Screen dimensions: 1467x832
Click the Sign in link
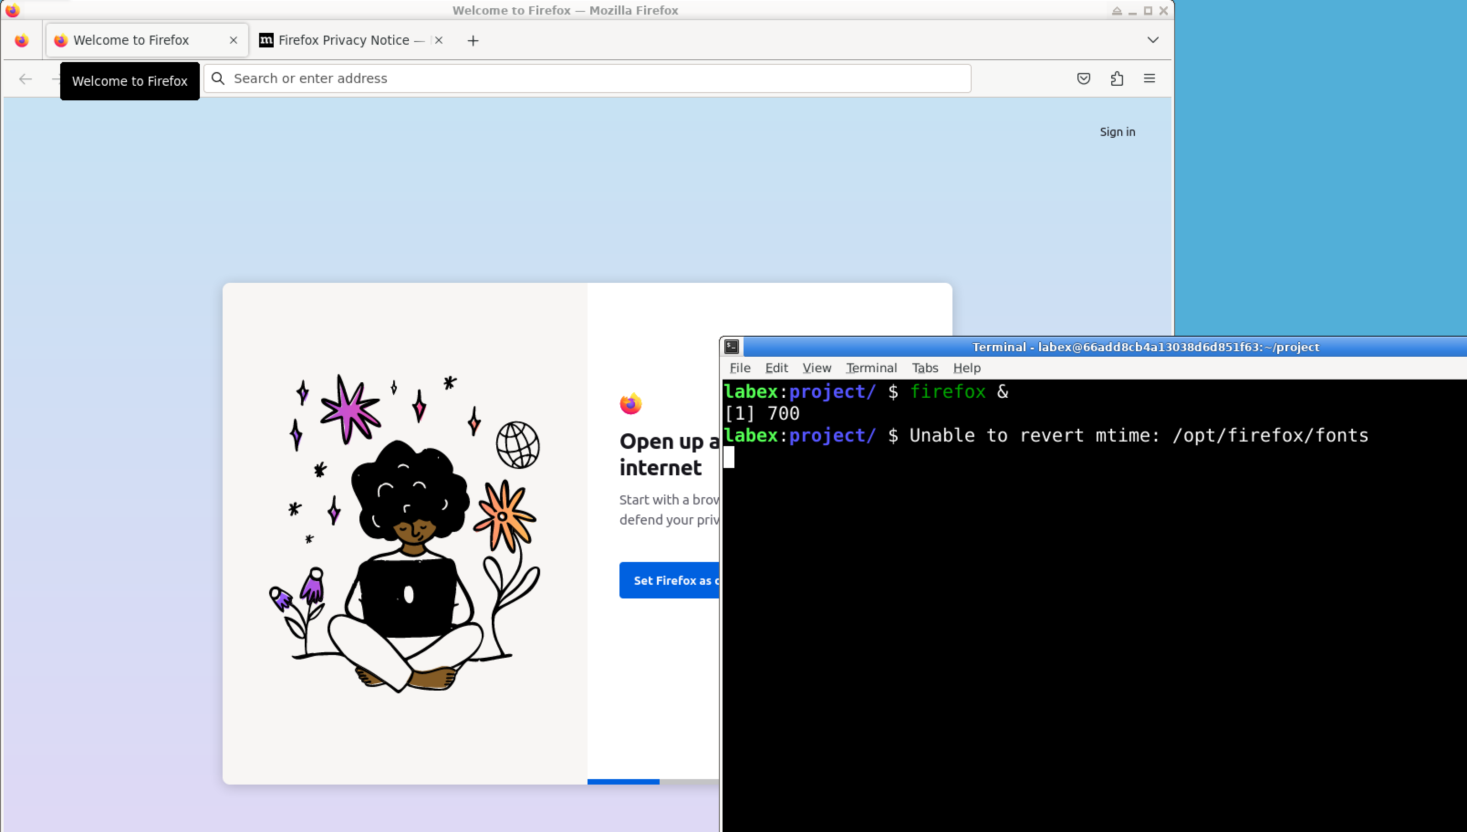pos(1117,131)
